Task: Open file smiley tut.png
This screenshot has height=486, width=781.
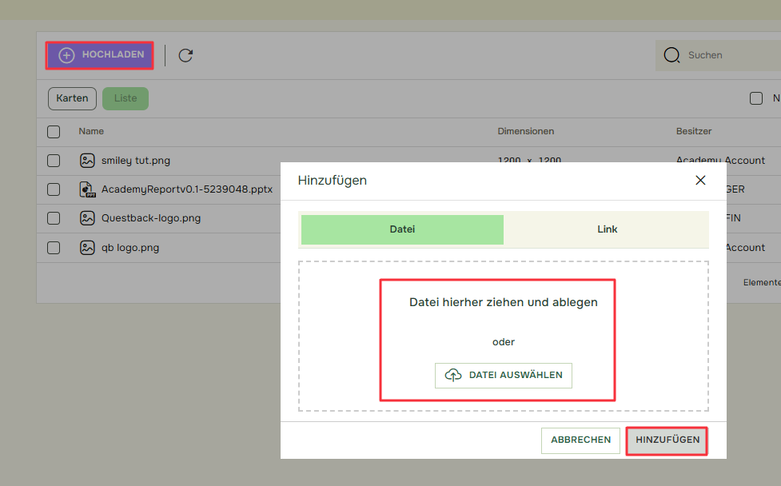Action: tap(136, 161)
